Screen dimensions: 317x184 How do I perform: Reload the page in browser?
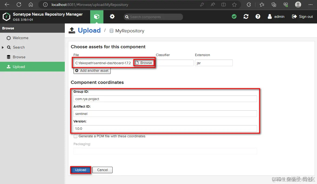[x=19, y=4]
